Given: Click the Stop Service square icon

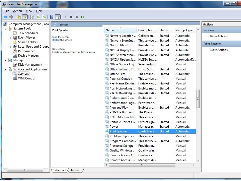Looking at the screenshot, I should 71,17.
